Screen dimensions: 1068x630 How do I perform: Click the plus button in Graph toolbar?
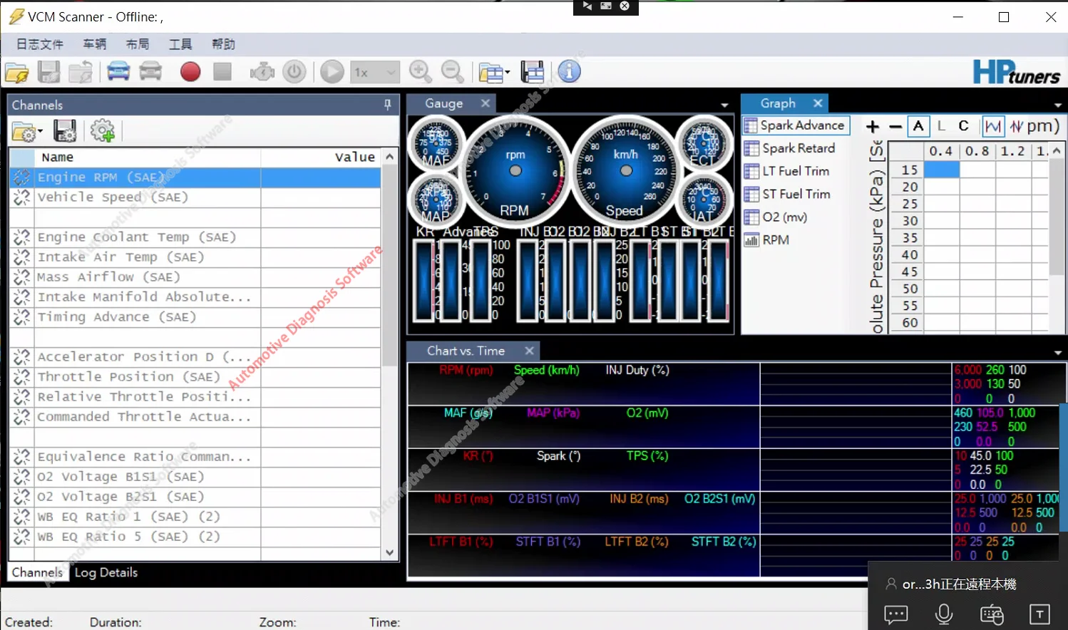pyautogui.click(x=872, y=127)
